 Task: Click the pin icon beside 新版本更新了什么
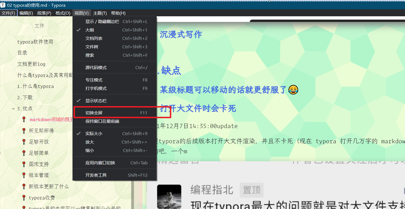(24, 187)
